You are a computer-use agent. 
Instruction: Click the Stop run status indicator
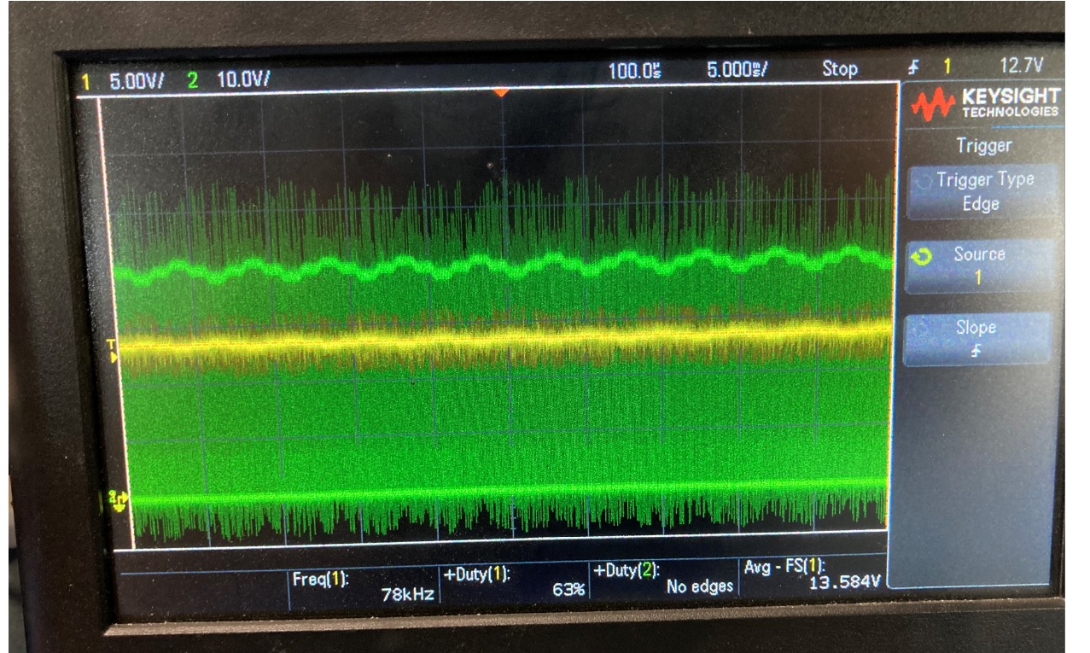tap(839, 68)
